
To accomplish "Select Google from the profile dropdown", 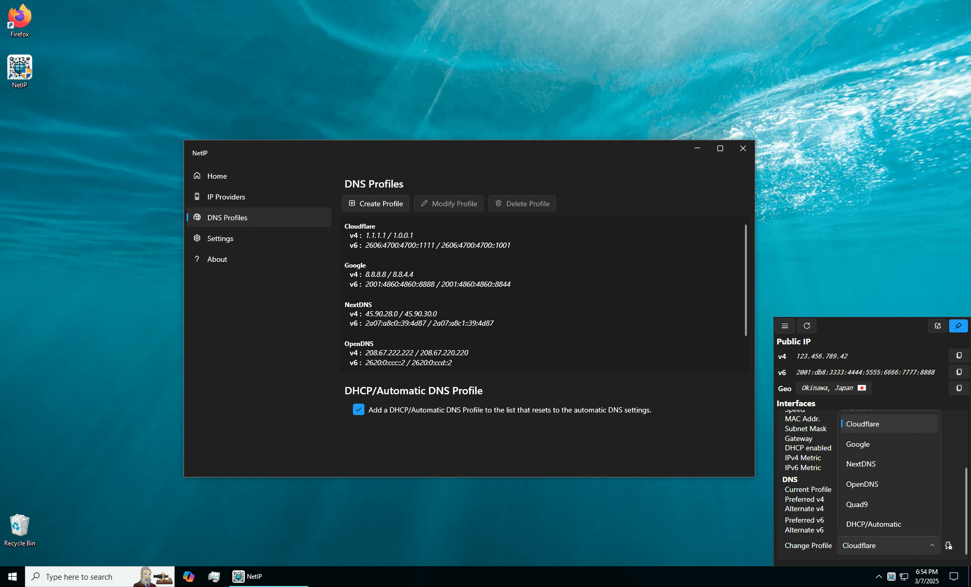I will click(x=858, y=444).
